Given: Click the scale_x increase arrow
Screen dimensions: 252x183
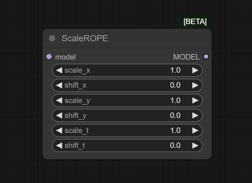Looking at the screenshot, I should click(x=195, y=70).
